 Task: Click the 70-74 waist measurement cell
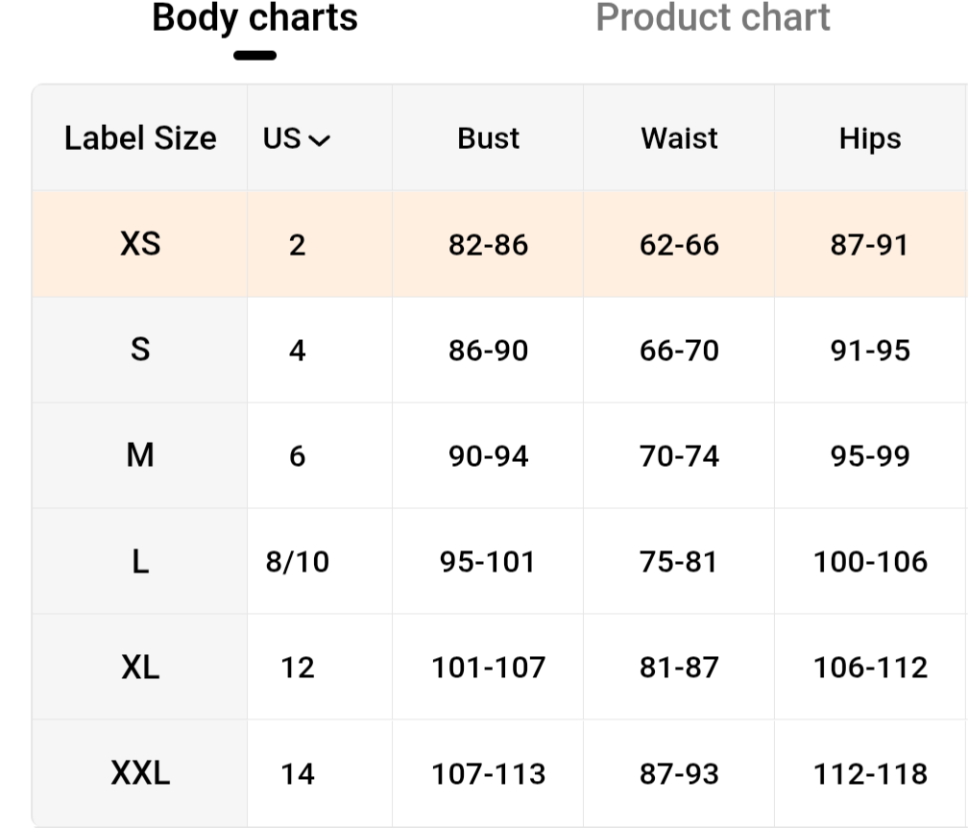(679, 456)
